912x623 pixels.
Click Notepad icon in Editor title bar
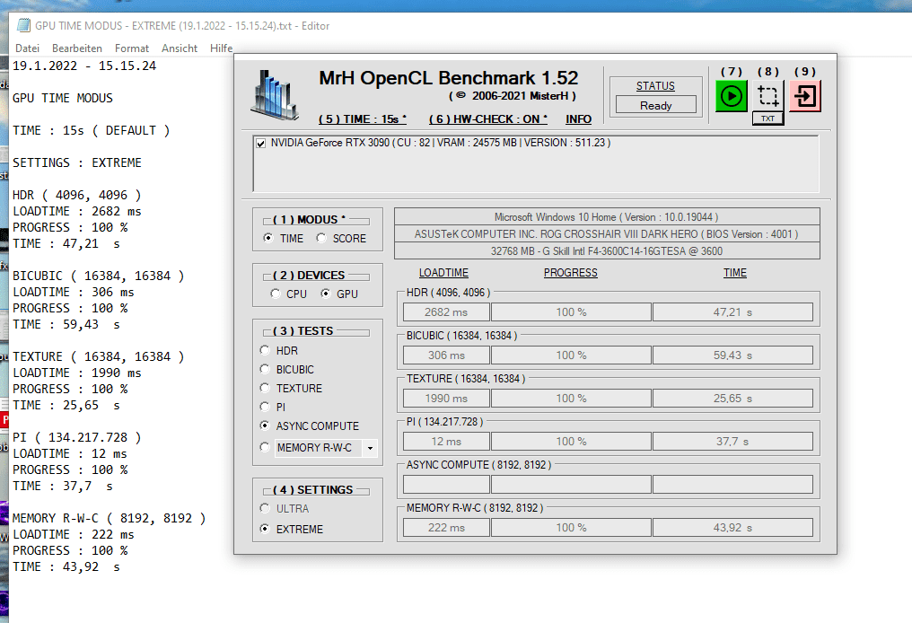(23, 25)
